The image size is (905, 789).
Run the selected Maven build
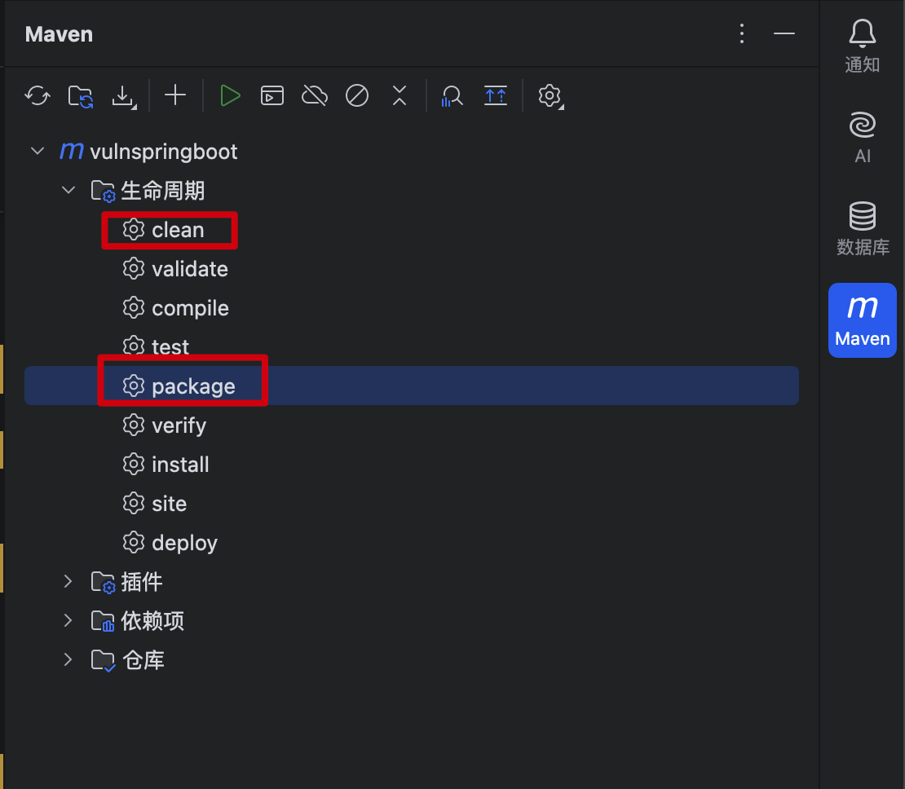(x=230, y=96)
